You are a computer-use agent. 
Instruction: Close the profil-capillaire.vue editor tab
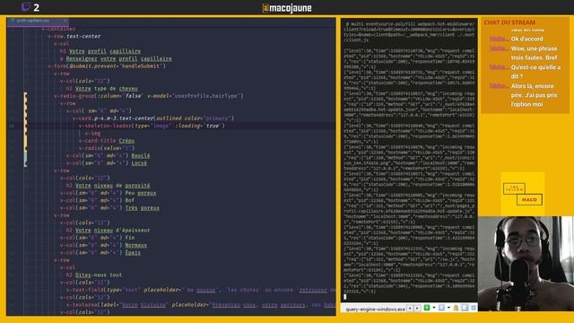65,21
